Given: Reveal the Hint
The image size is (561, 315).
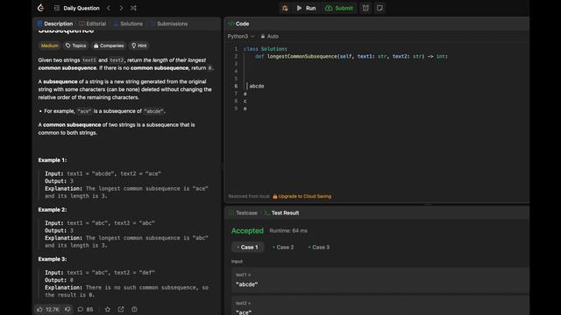Looking at the screenshot, I should 139,45.
